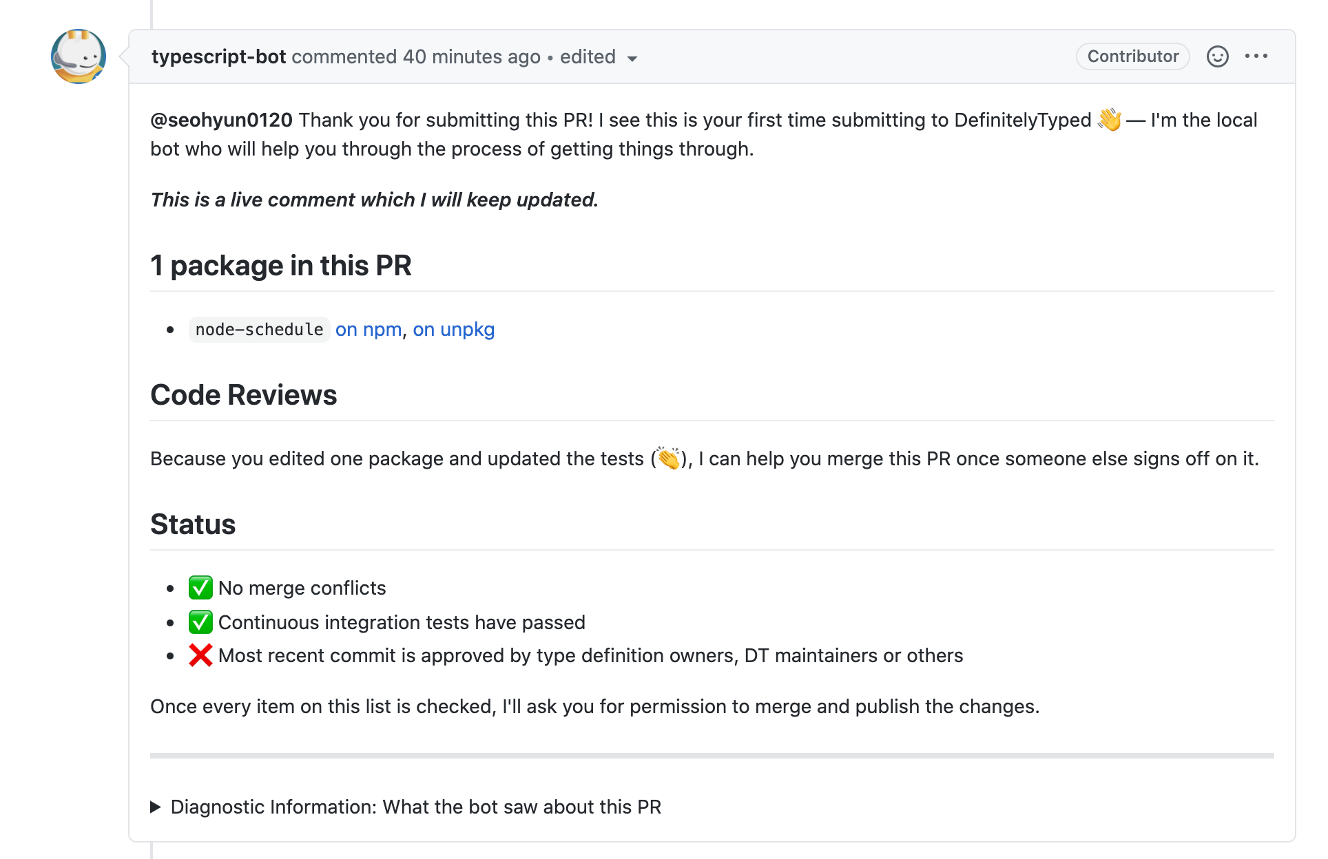Click the green check beside No merge conflicts
1328x859 pixels.
click(200, 588)
